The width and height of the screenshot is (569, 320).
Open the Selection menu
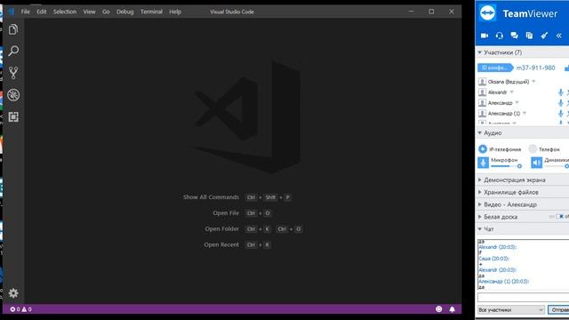65,12
